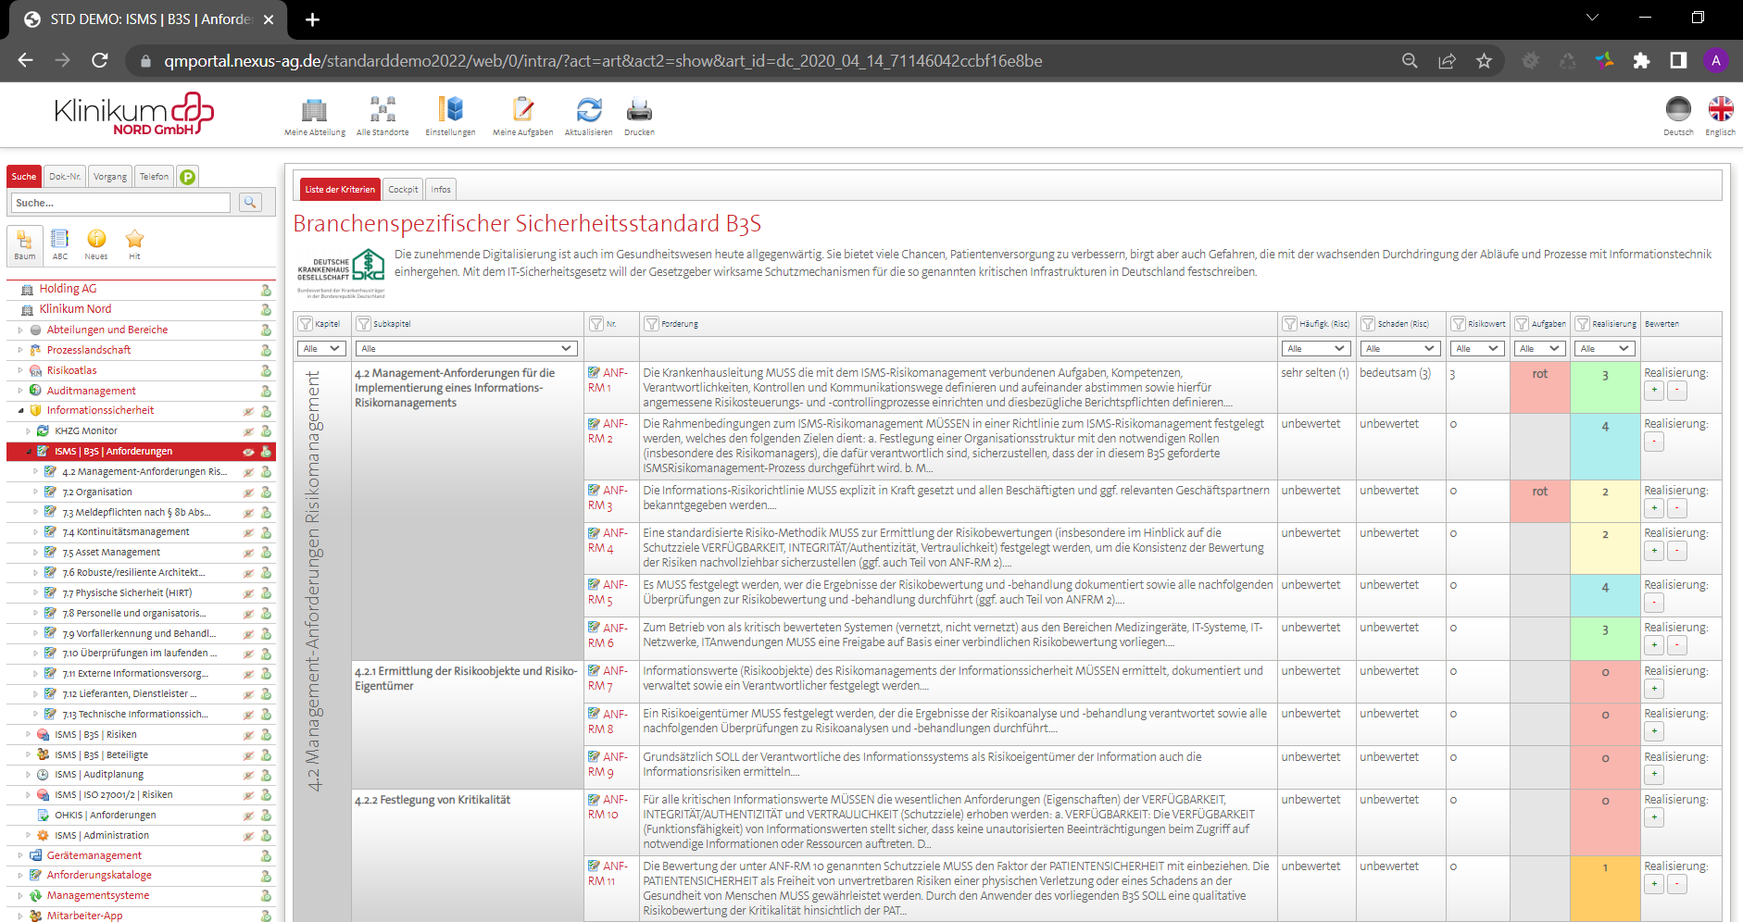Click the plus button on ANF-RM 1 Realisierung
Screen dimensions: 1743x922
point(1654,390)
